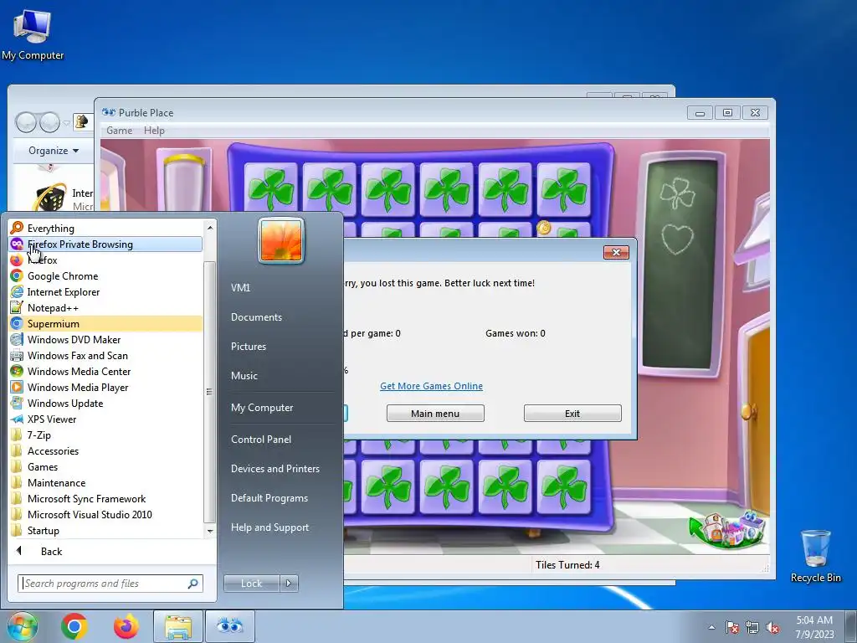Open Action Center flag tray icon

(731, 627)
